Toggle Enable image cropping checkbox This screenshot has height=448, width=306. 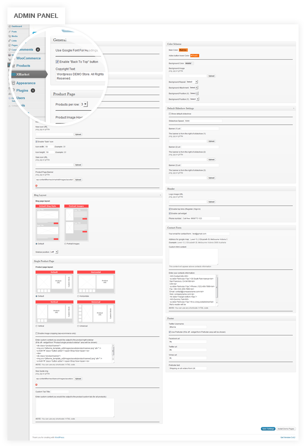pos(37,333)
